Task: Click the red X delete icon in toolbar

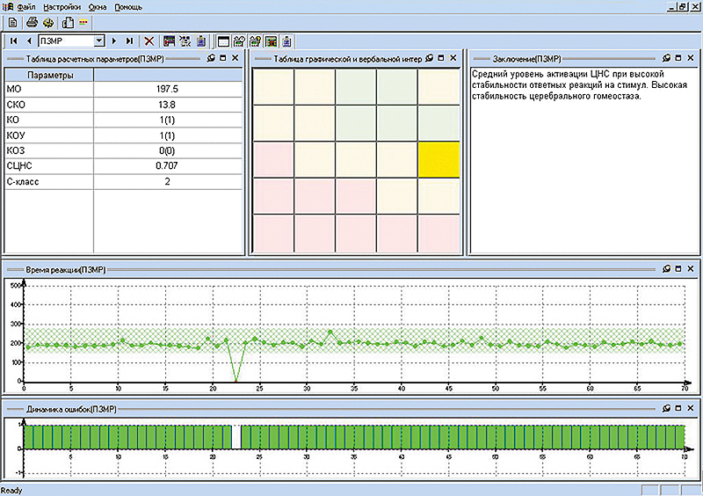Action: 149,40
